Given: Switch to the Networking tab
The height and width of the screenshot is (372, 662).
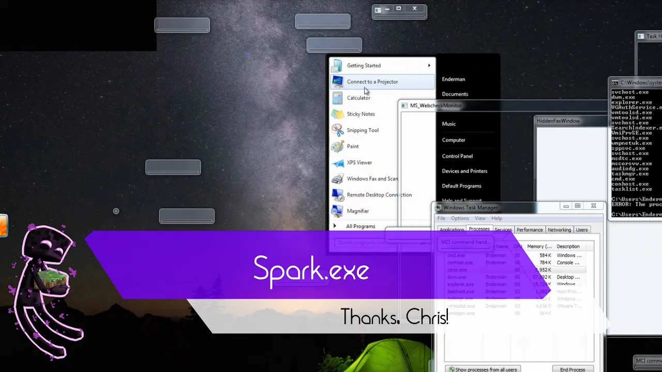Looking at the screenshot, I should click(559, 230).
